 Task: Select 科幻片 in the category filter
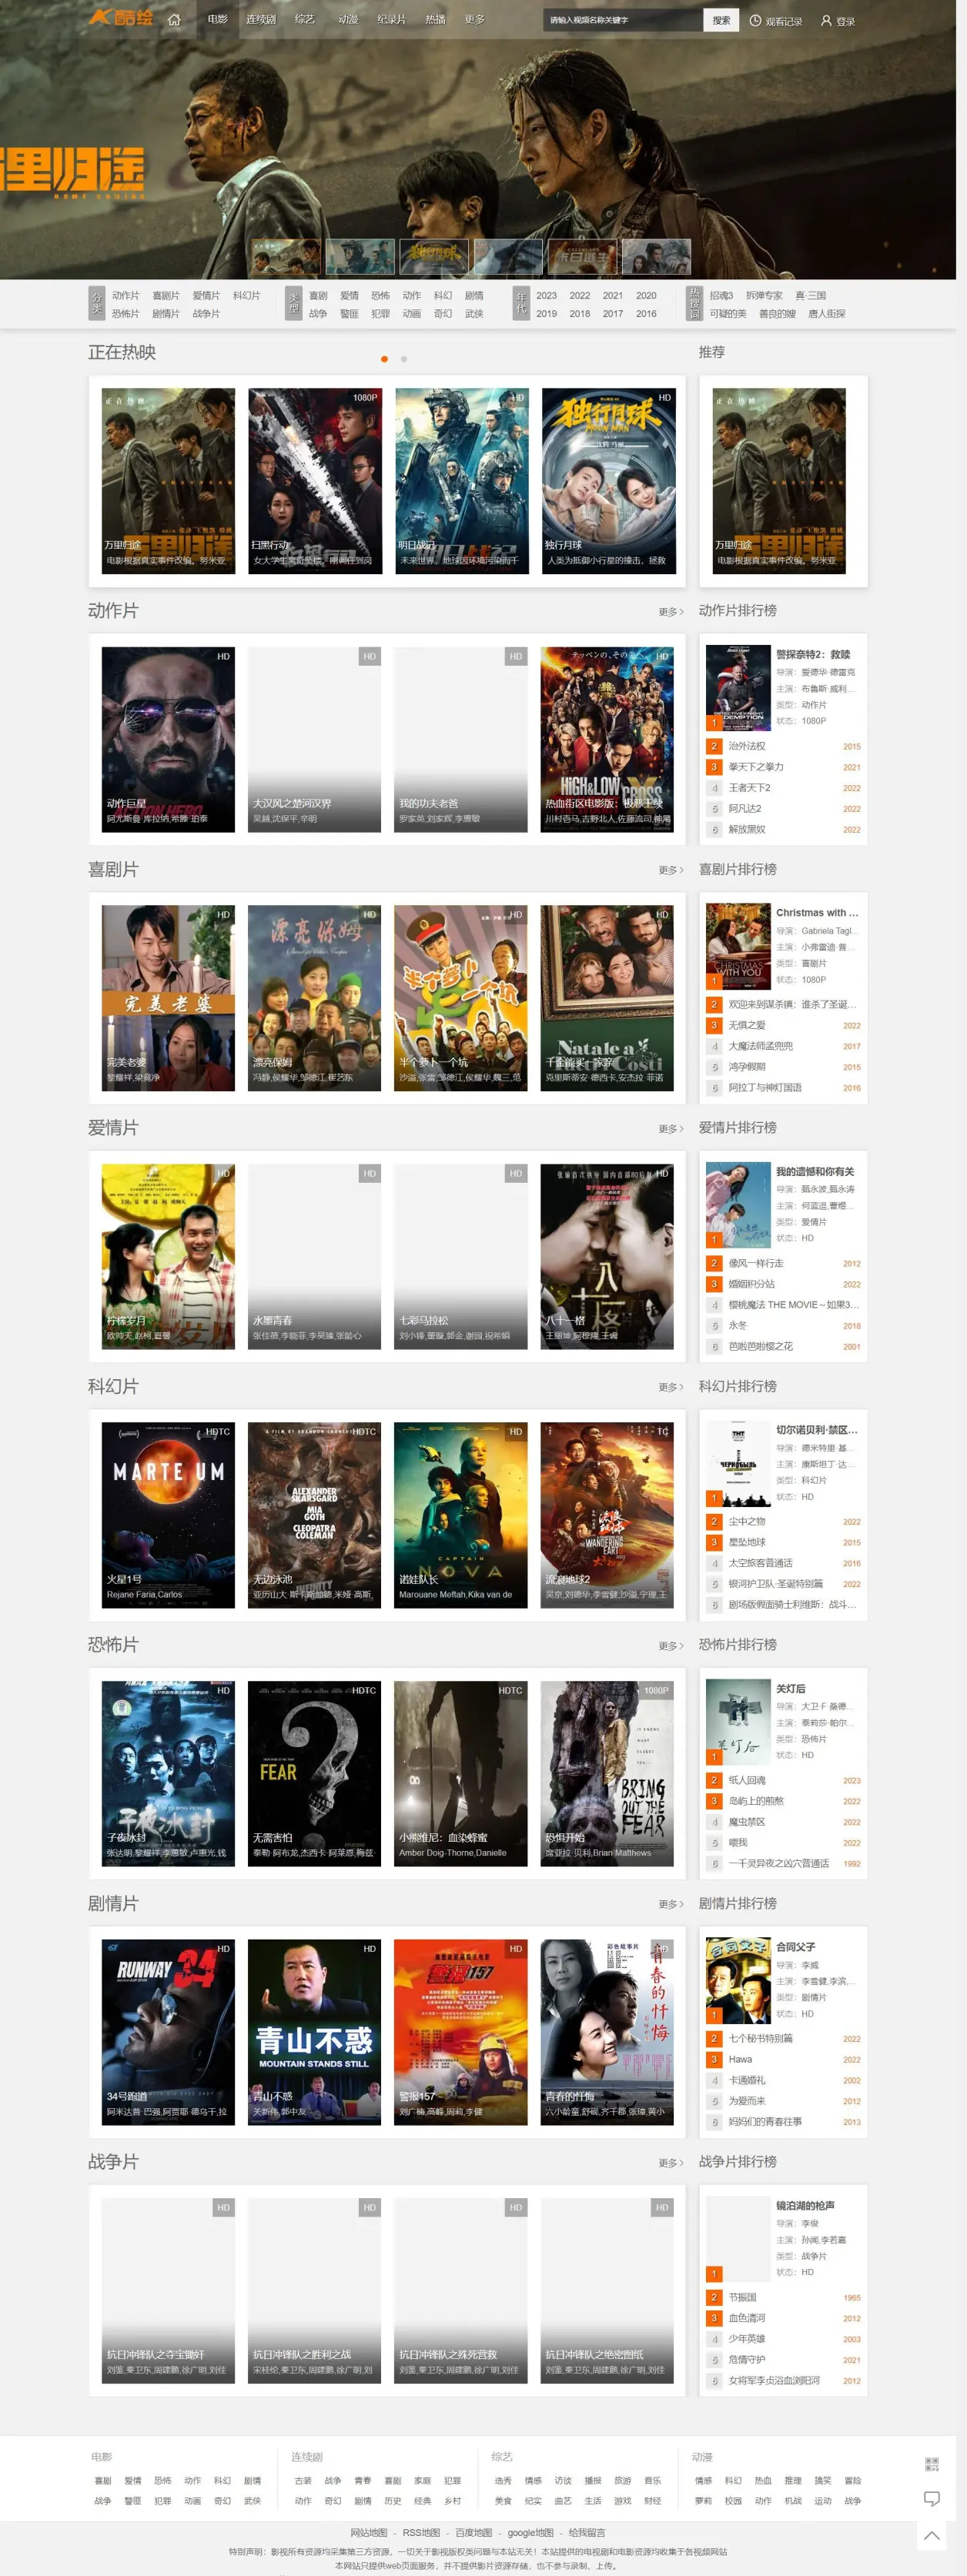point(246,296)
